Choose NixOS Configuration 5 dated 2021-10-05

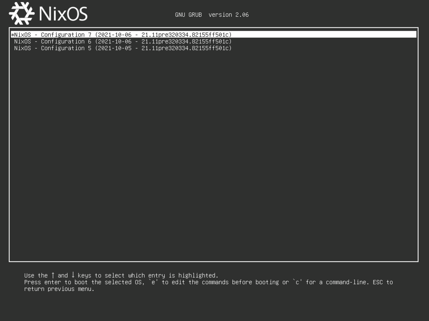point(123,48)
